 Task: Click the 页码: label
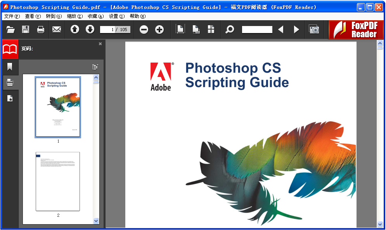(27, 49)
